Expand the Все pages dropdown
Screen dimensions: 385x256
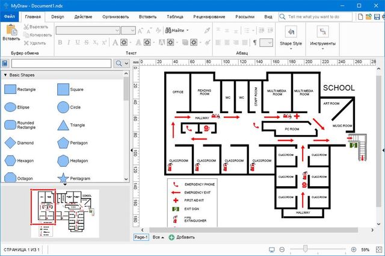[158, 238]
